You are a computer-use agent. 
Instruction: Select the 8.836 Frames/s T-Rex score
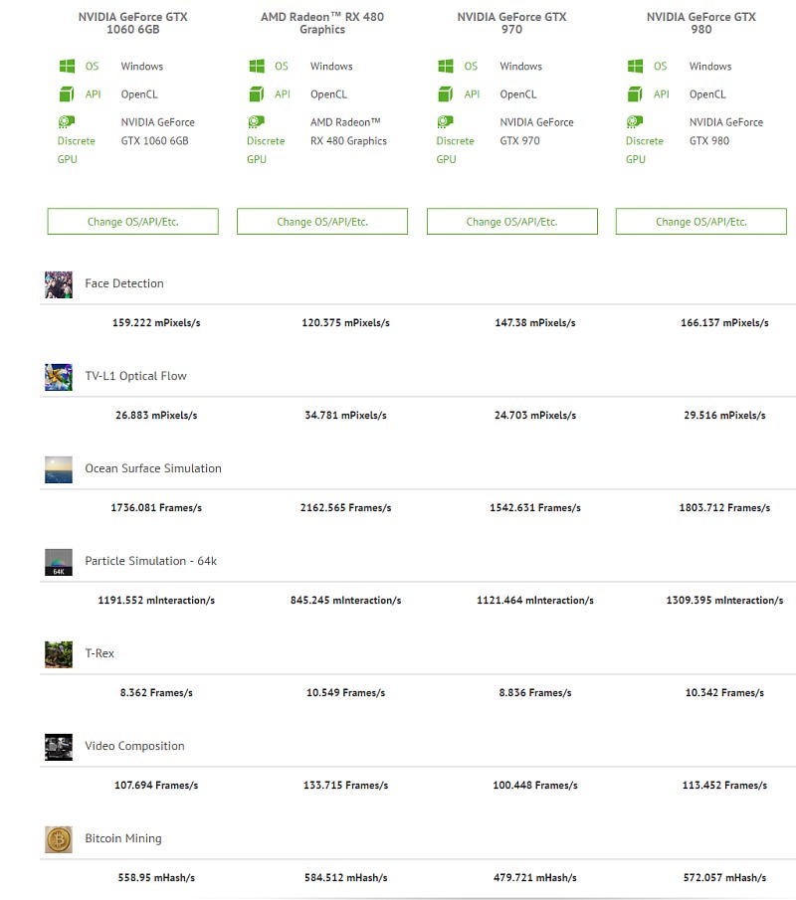pos(535,692)
